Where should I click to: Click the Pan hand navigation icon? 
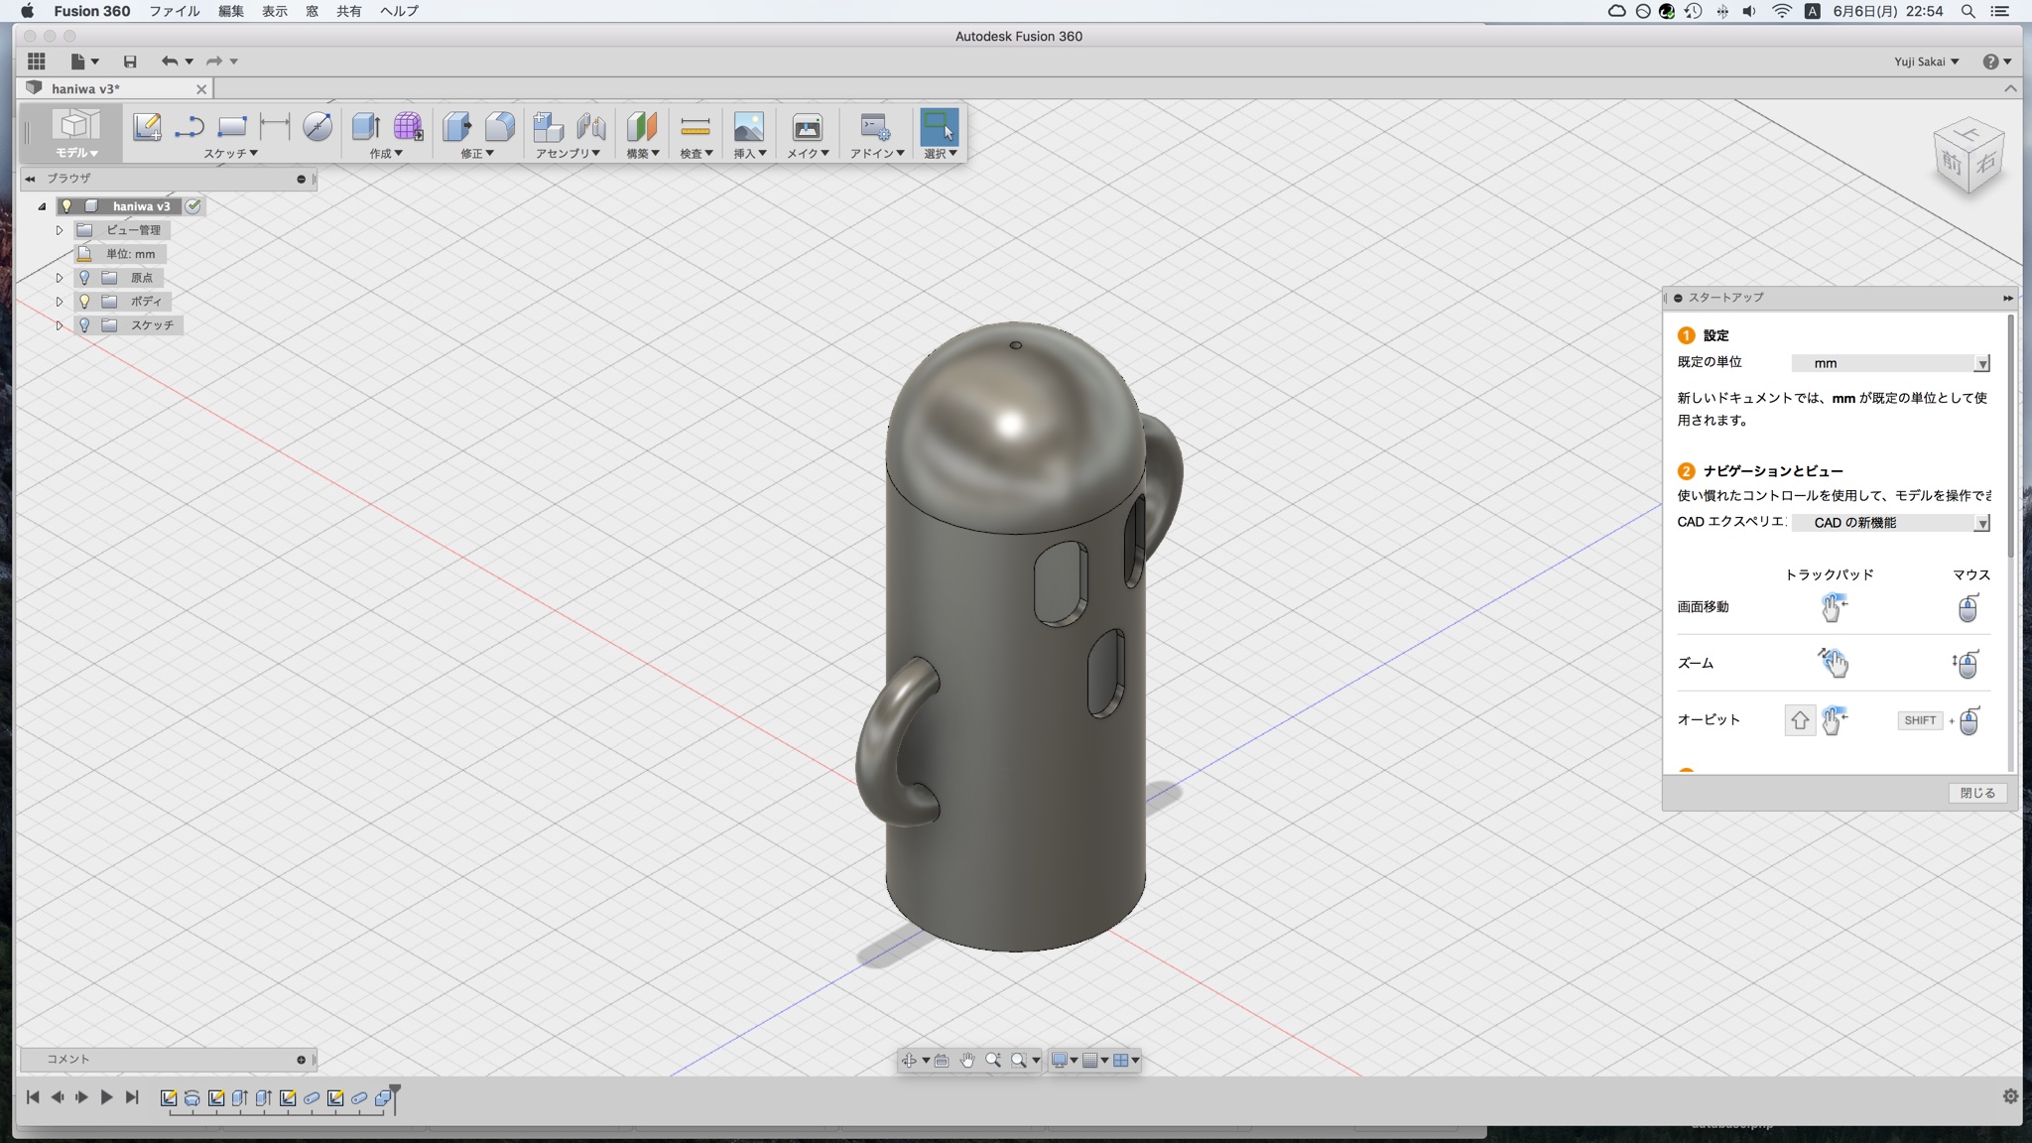(967, 1060)
